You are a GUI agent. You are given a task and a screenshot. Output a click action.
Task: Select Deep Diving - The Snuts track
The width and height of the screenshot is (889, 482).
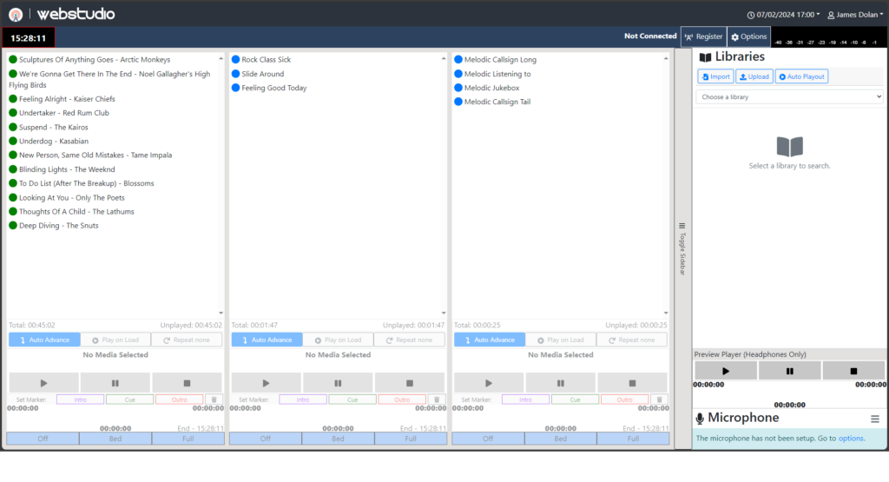tap(59, 226)
